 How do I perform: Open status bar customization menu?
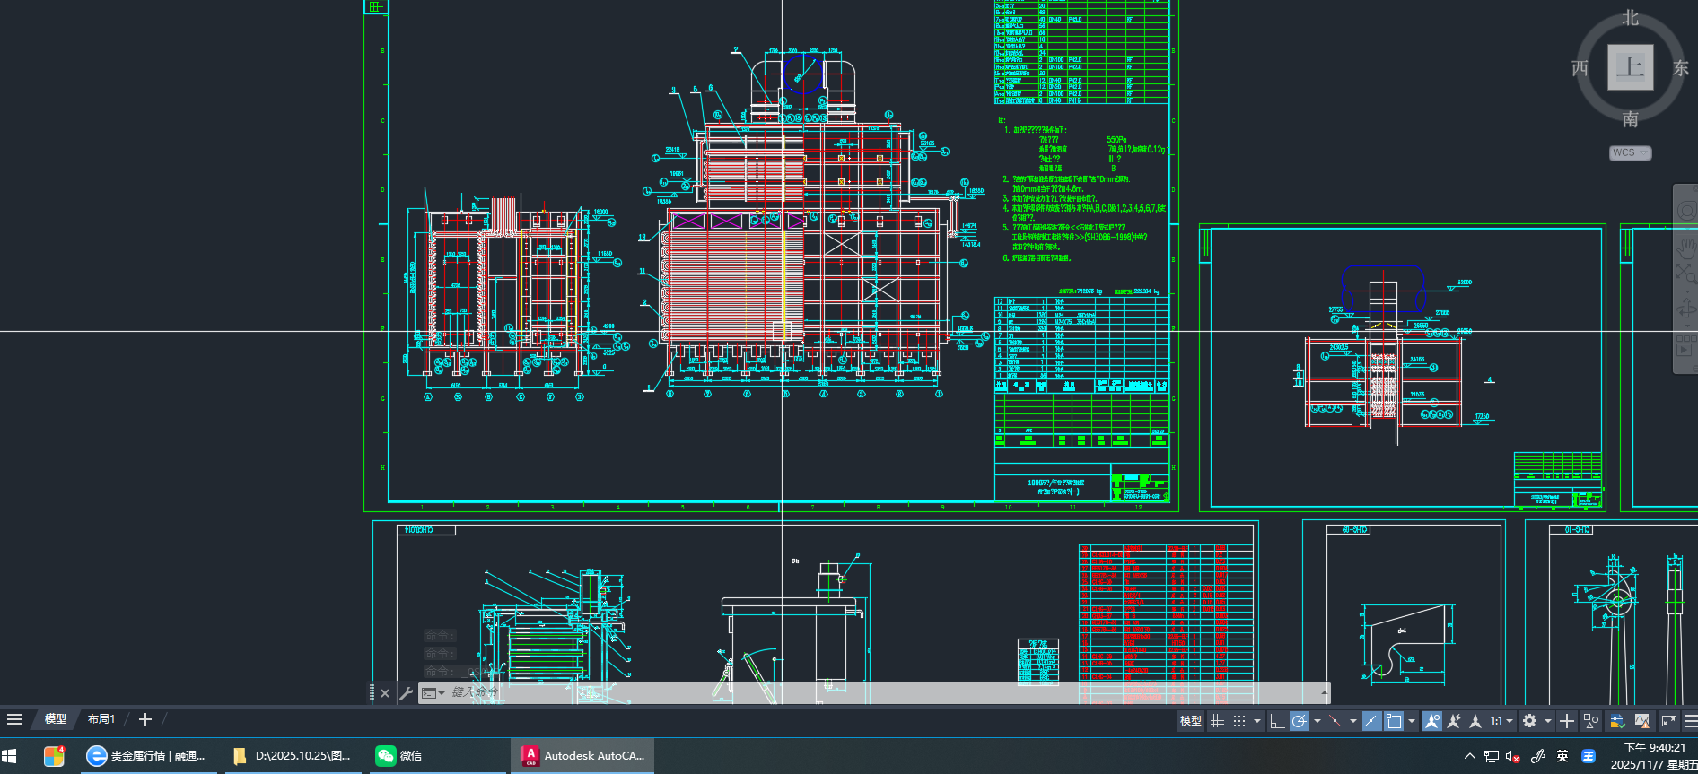[1691, 721]
